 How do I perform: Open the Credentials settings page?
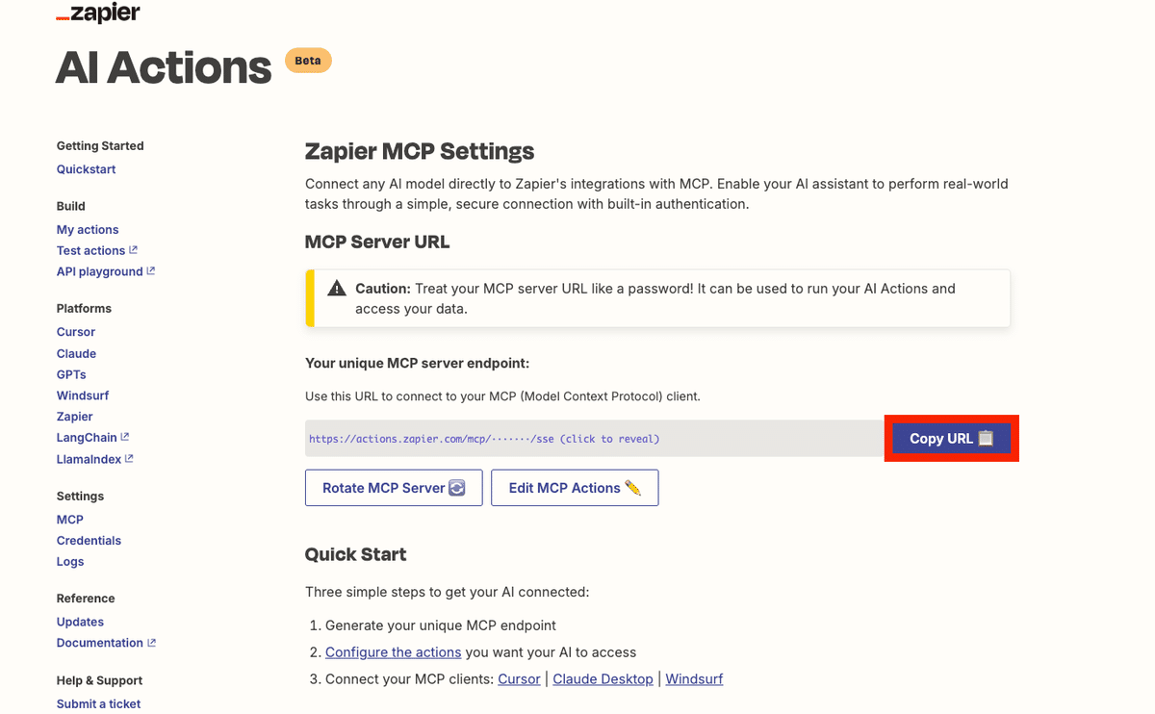[89, 540]
